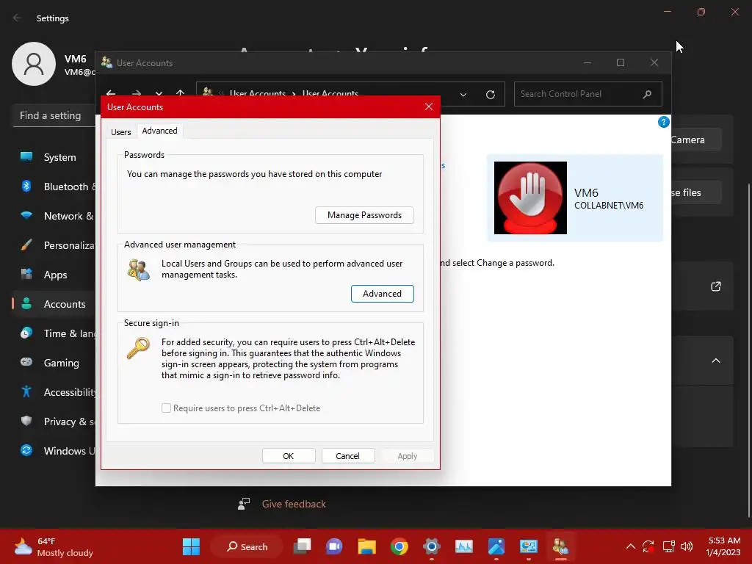Open Privacy & security in sidebar
Screen dimensions: 752x564
click(x=54, y=422)
